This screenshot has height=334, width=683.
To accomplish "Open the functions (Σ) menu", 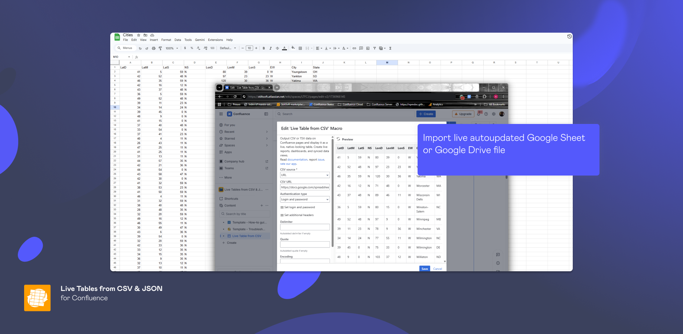I will [x=390, y=48].
